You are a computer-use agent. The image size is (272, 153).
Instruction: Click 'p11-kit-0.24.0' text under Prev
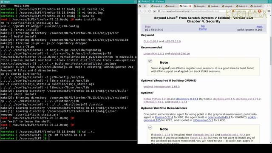(x=154, y=30)
